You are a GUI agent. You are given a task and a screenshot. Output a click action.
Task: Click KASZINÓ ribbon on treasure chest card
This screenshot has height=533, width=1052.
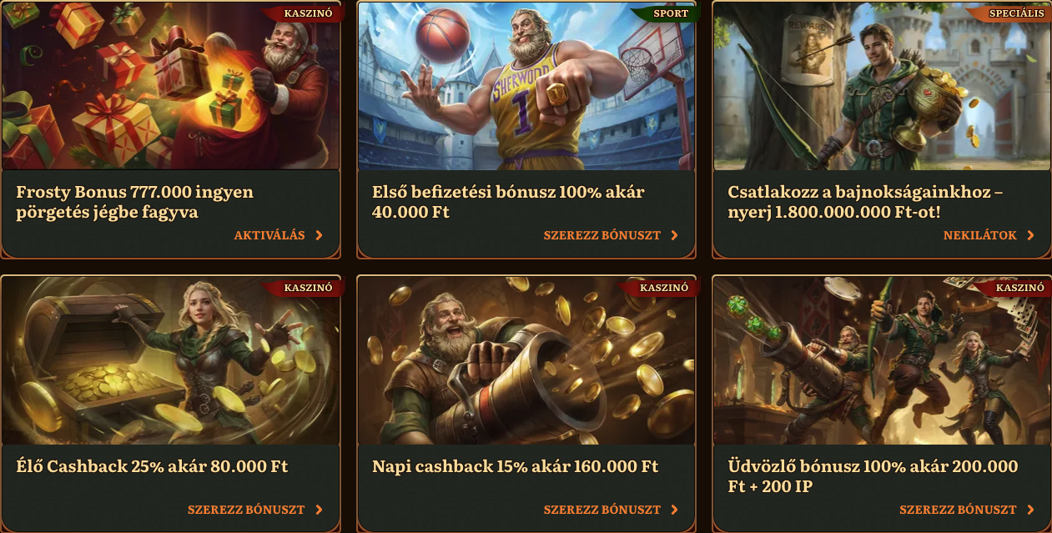tap(305, 288)
